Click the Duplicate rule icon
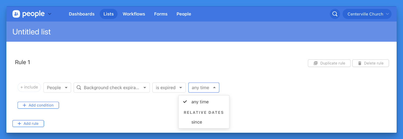403x139 pixels. pyautogui.click(x=315, y=63)
